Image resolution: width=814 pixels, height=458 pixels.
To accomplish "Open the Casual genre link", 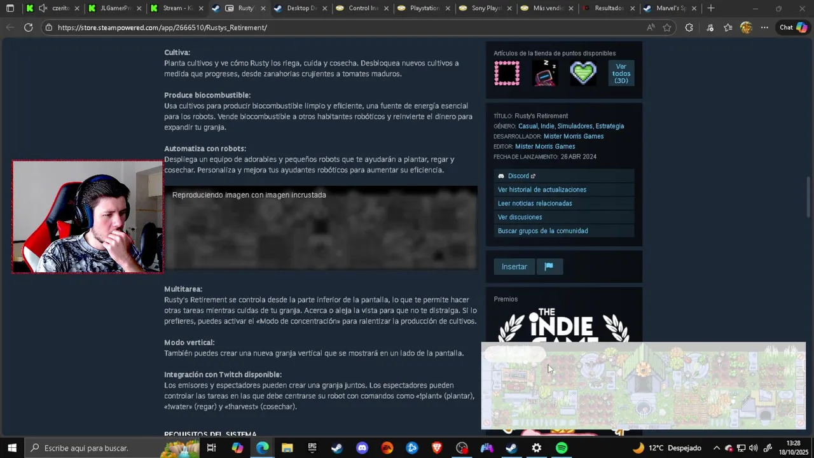I will [528, 126].
